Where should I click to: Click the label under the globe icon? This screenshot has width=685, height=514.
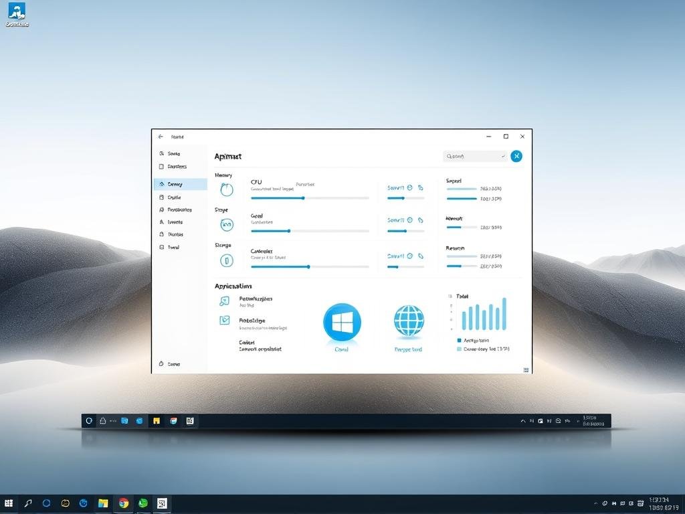(x=408, y=349)
